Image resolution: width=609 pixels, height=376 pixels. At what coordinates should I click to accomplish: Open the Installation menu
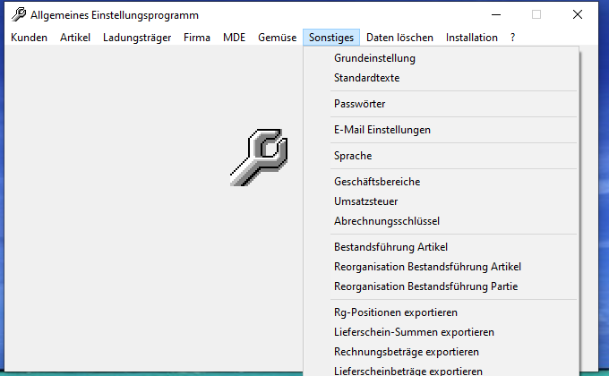tap(471, 38)
